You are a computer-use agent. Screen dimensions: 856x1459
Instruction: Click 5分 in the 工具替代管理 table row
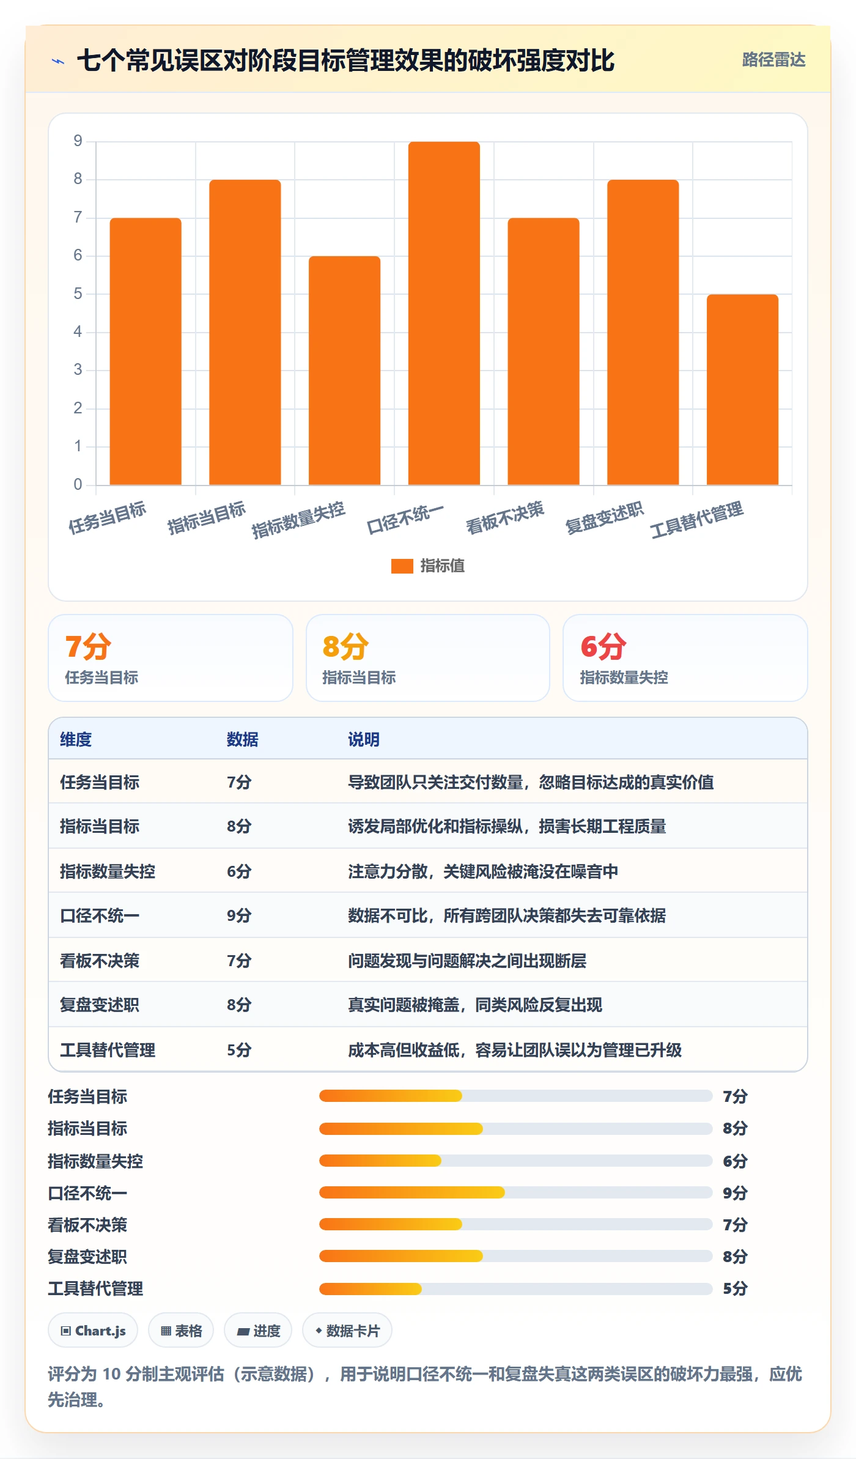(x=239, y=1050)
